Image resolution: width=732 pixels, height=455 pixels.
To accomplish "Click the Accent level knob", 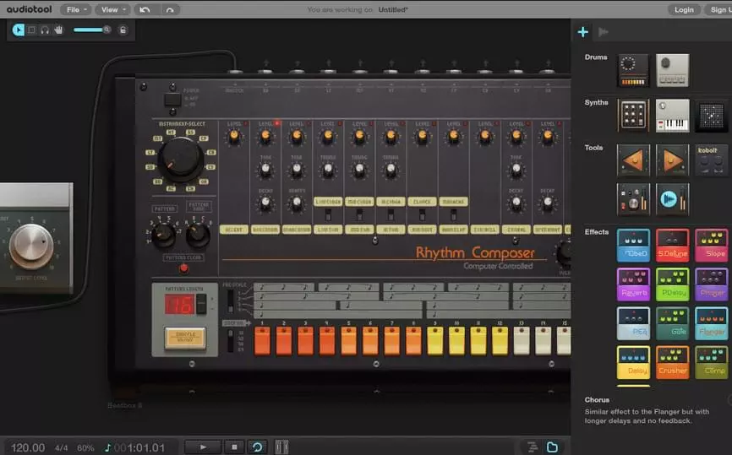I will 234,136.
